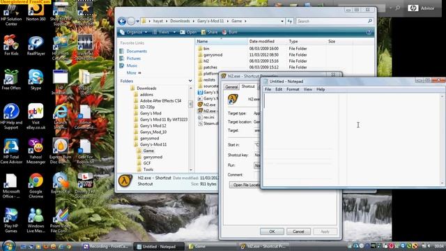The width and height of the screenshot is (446, 251).
Task: Open Notepad View menu
Action: coord(308,89)
